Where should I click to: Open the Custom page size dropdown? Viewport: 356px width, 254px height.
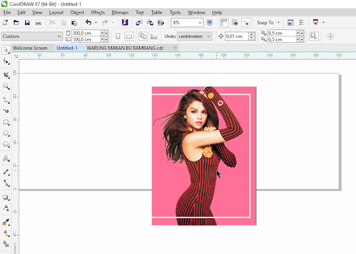point(59,36)
